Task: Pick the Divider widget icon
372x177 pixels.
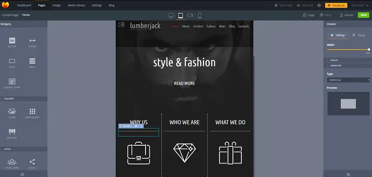Action: [32, 41]
